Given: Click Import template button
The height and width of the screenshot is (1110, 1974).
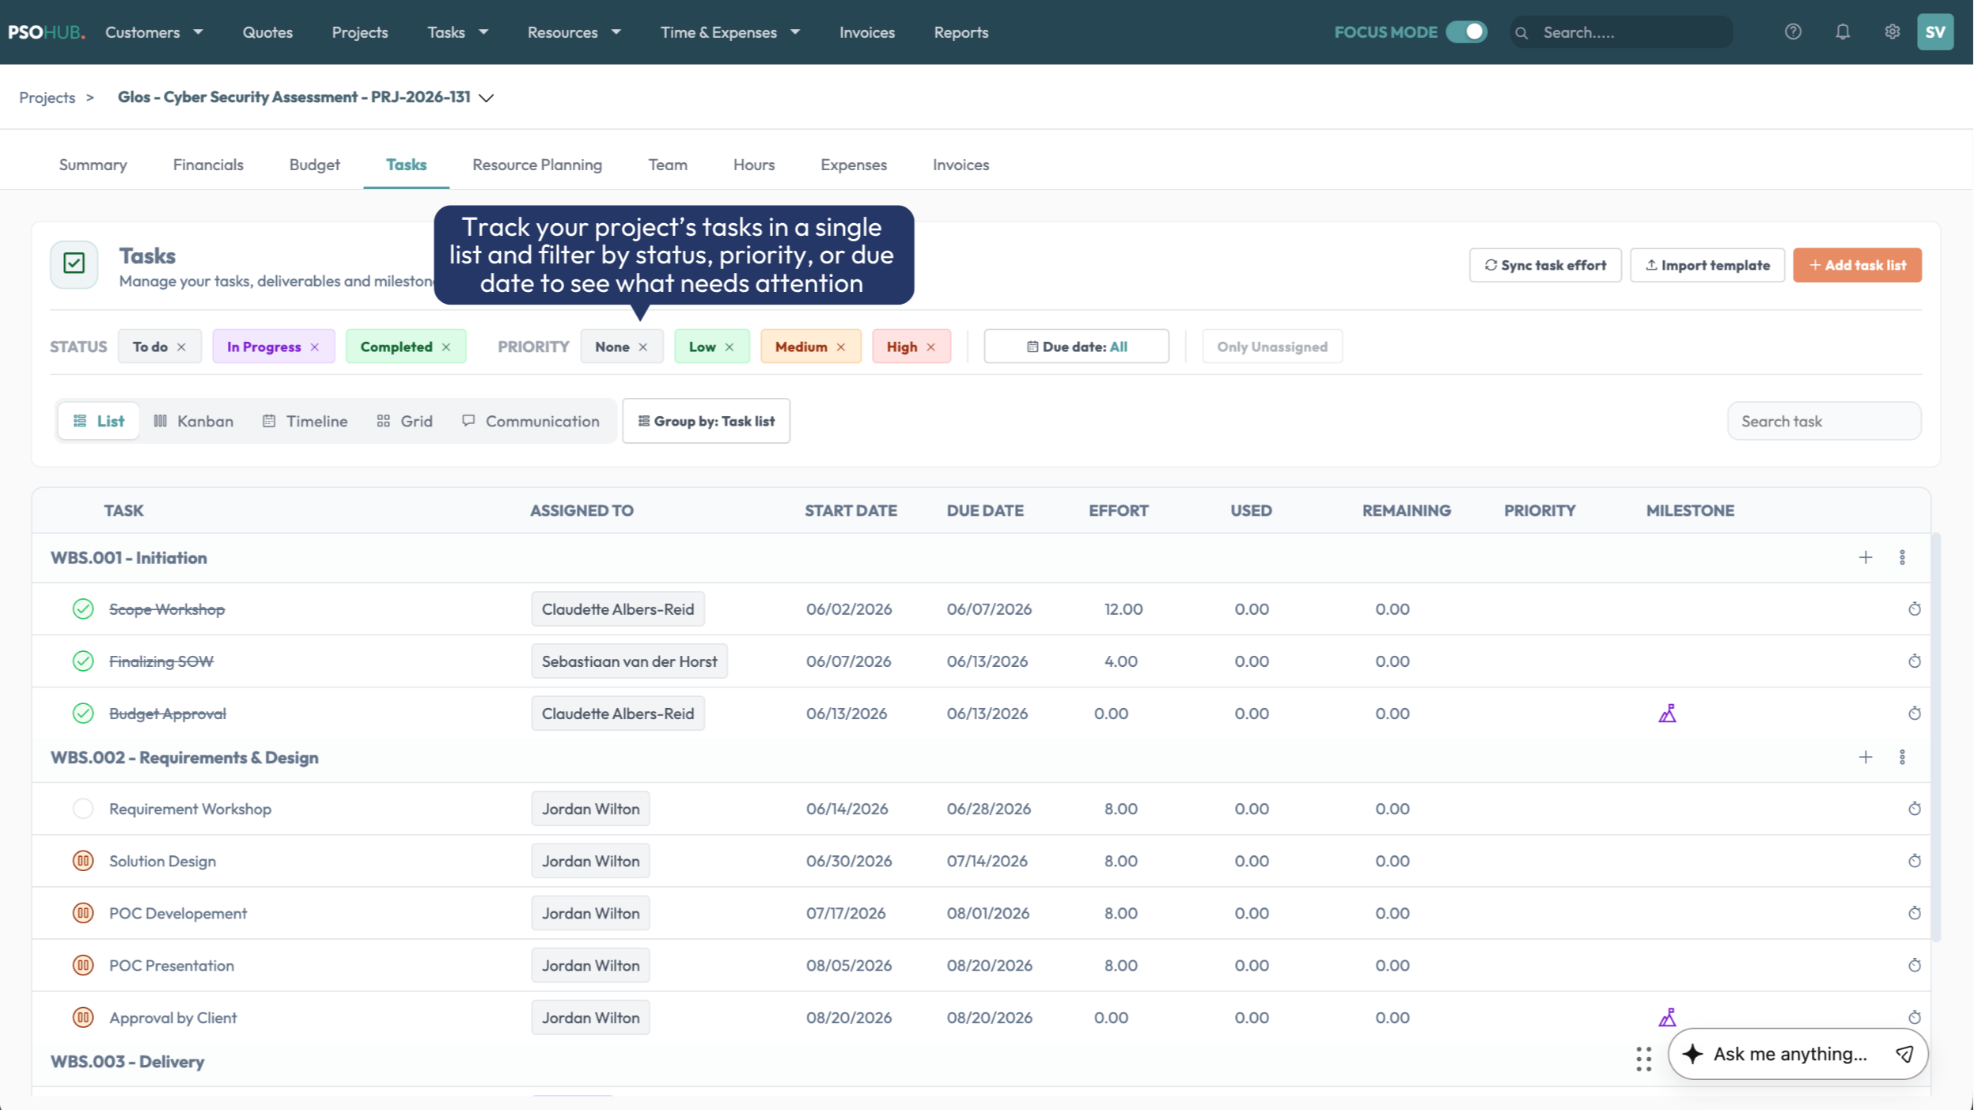Looking at the screenshot, I should coord(1707,265).
